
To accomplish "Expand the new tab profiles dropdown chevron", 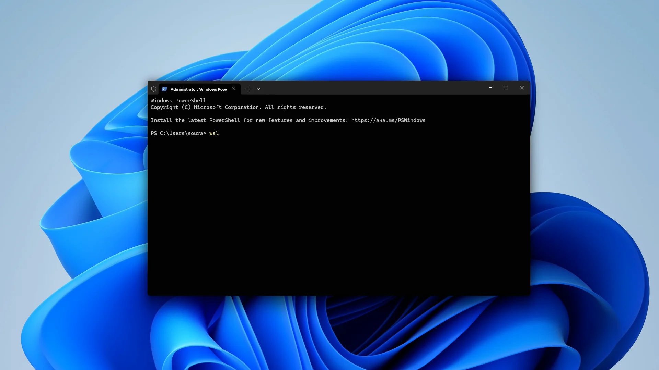I will 258,89.
